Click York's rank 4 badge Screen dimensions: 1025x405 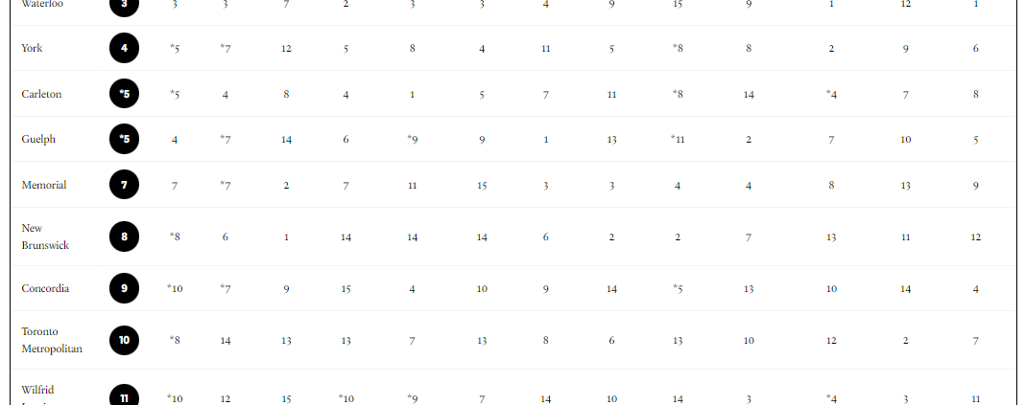pos(124,48)
